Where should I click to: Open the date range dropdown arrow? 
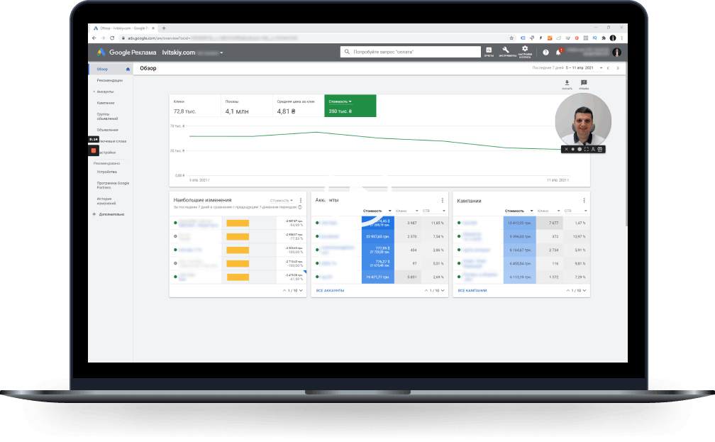(601, 68)
